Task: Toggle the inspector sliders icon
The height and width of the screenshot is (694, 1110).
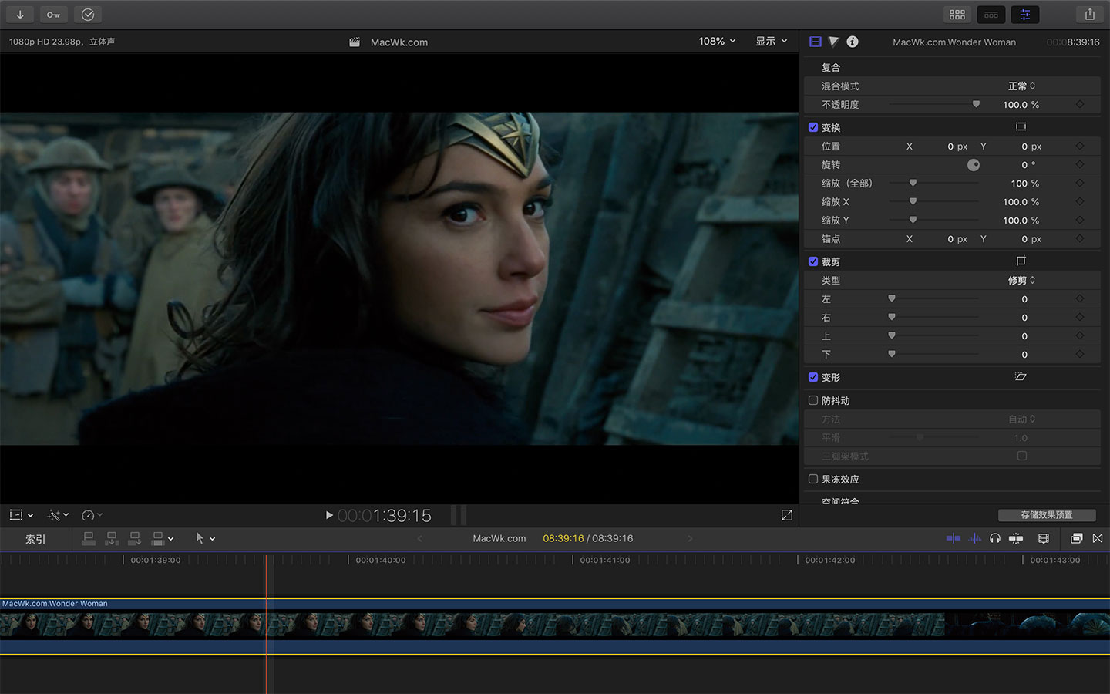Action: pyautogui.click(x=1025, y=15)
